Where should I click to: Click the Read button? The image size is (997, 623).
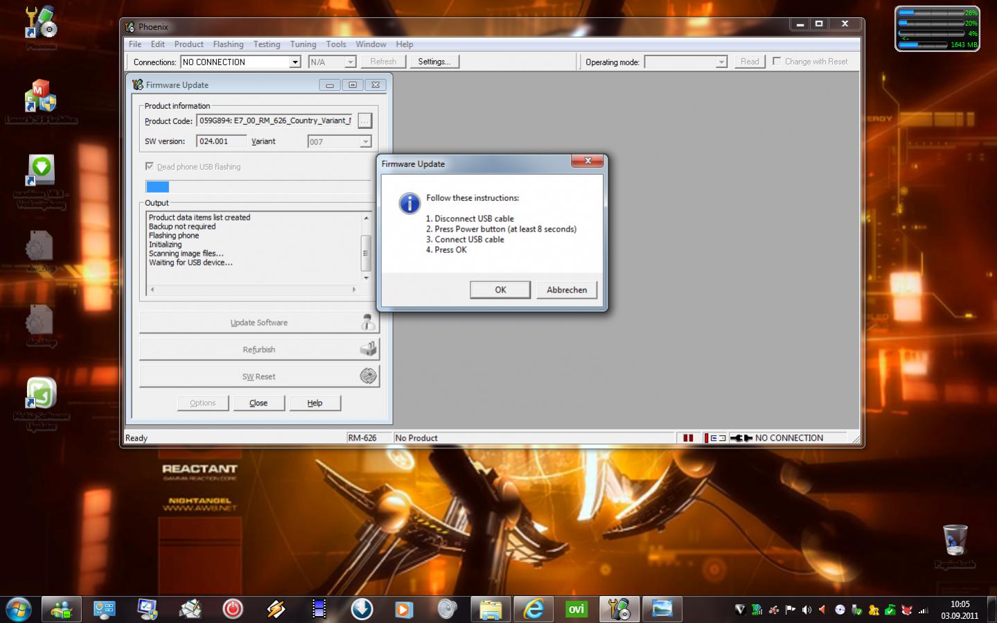(750, 62)
